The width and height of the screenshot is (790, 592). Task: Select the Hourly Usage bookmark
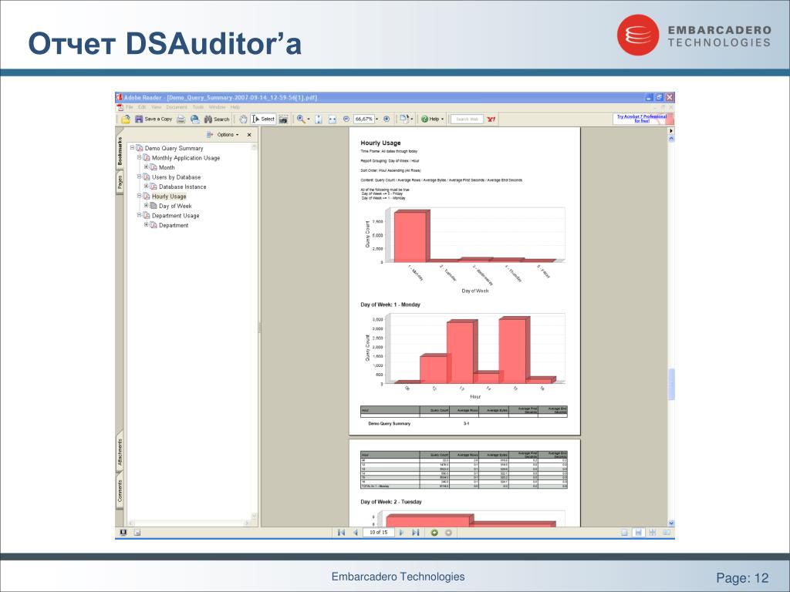169,197
